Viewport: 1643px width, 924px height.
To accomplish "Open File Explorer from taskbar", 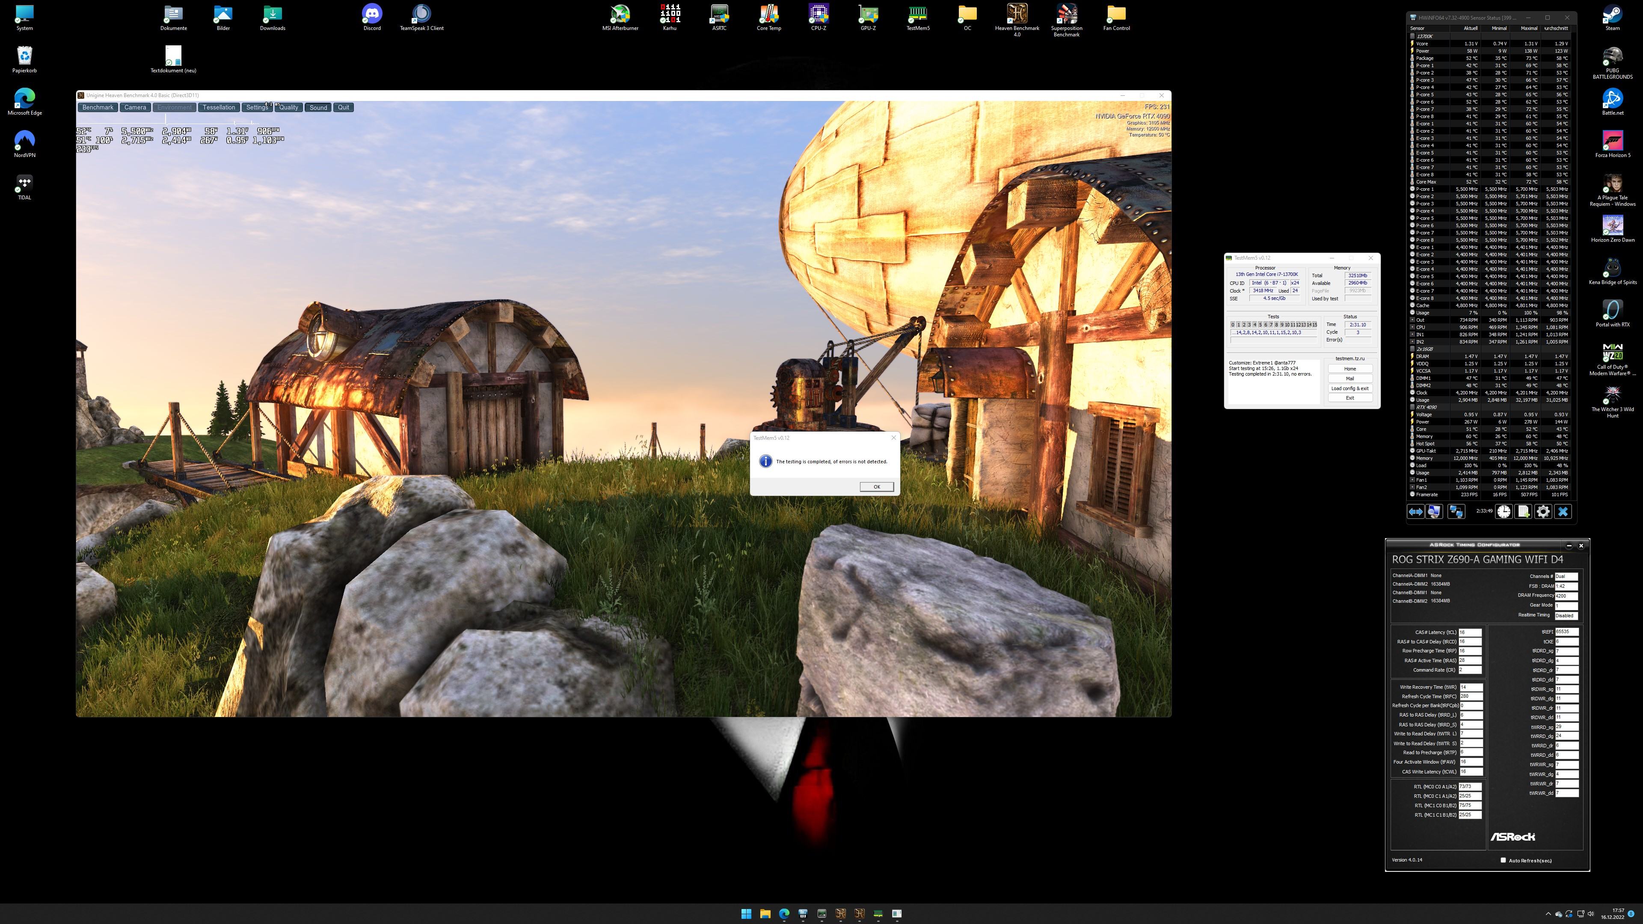I will (x=765, y=913).
